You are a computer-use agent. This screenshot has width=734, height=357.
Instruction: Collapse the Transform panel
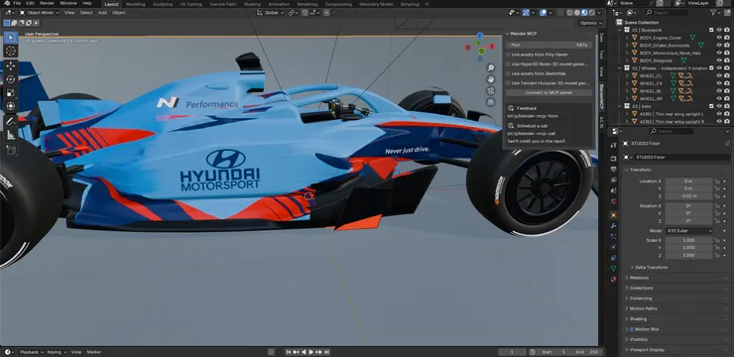(627, 170)
